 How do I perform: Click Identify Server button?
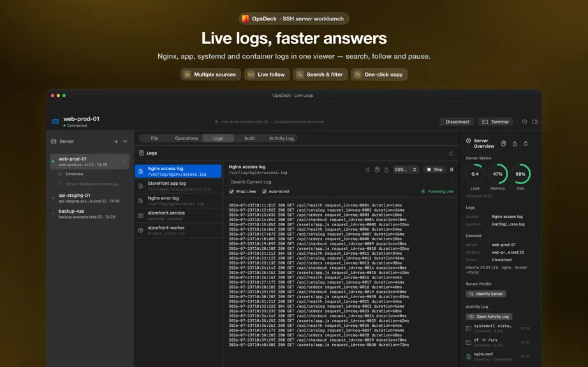coord(486,294)
